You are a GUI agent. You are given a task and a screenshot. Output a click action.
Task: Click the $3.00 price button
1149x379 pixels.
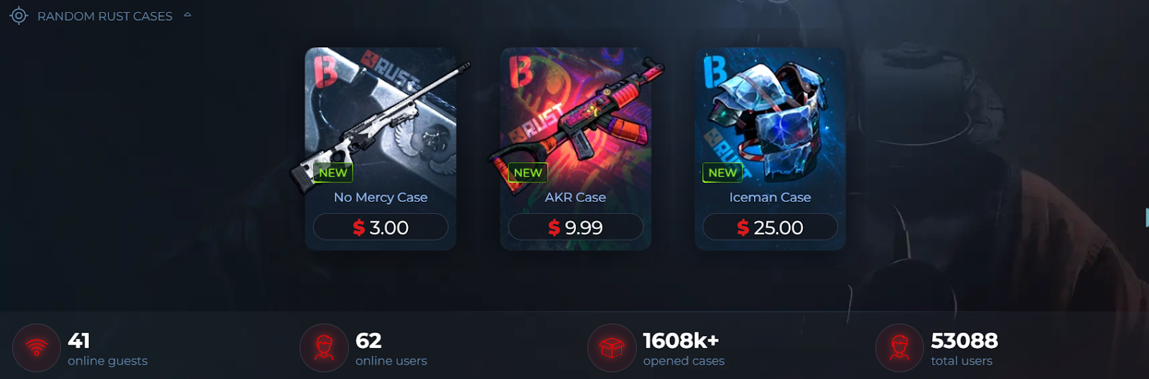click(x=381, y=227)
